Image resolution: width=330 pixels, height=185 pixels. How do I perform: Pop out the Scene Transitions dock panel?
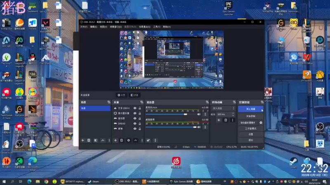pos(234,102)
